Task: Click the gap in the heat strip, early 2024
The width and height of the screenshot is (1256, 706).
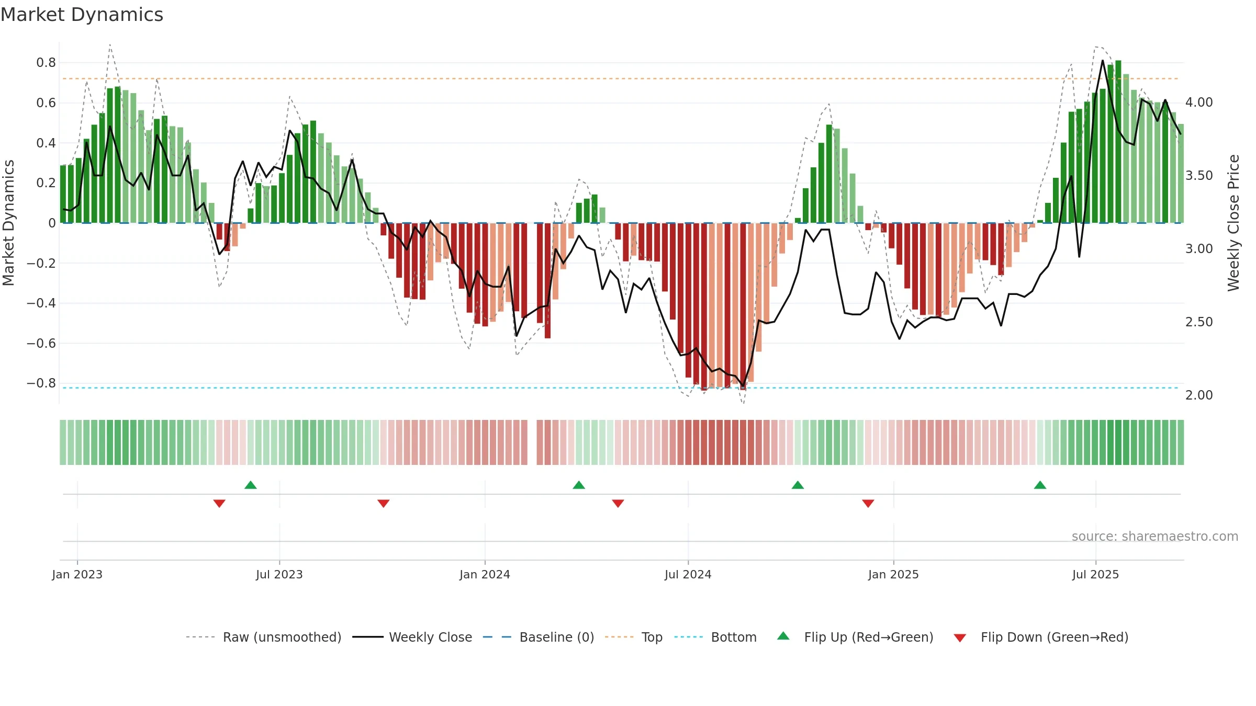Action: (532, 442)
